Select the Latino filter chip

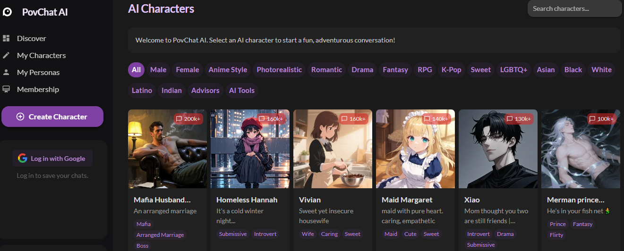tap(142, 91)
